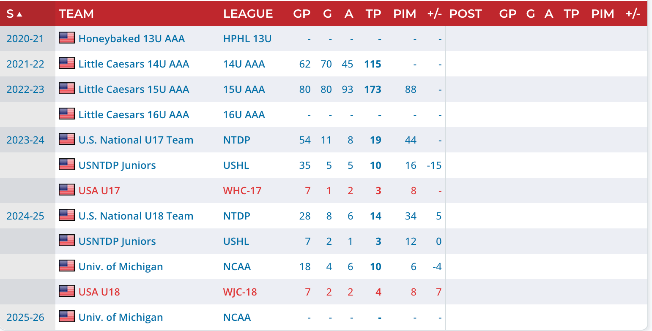The width and height of the screenshot is (652, 331).
Task: Sort the table by the TEAM column header
Action: coord(77,14)
